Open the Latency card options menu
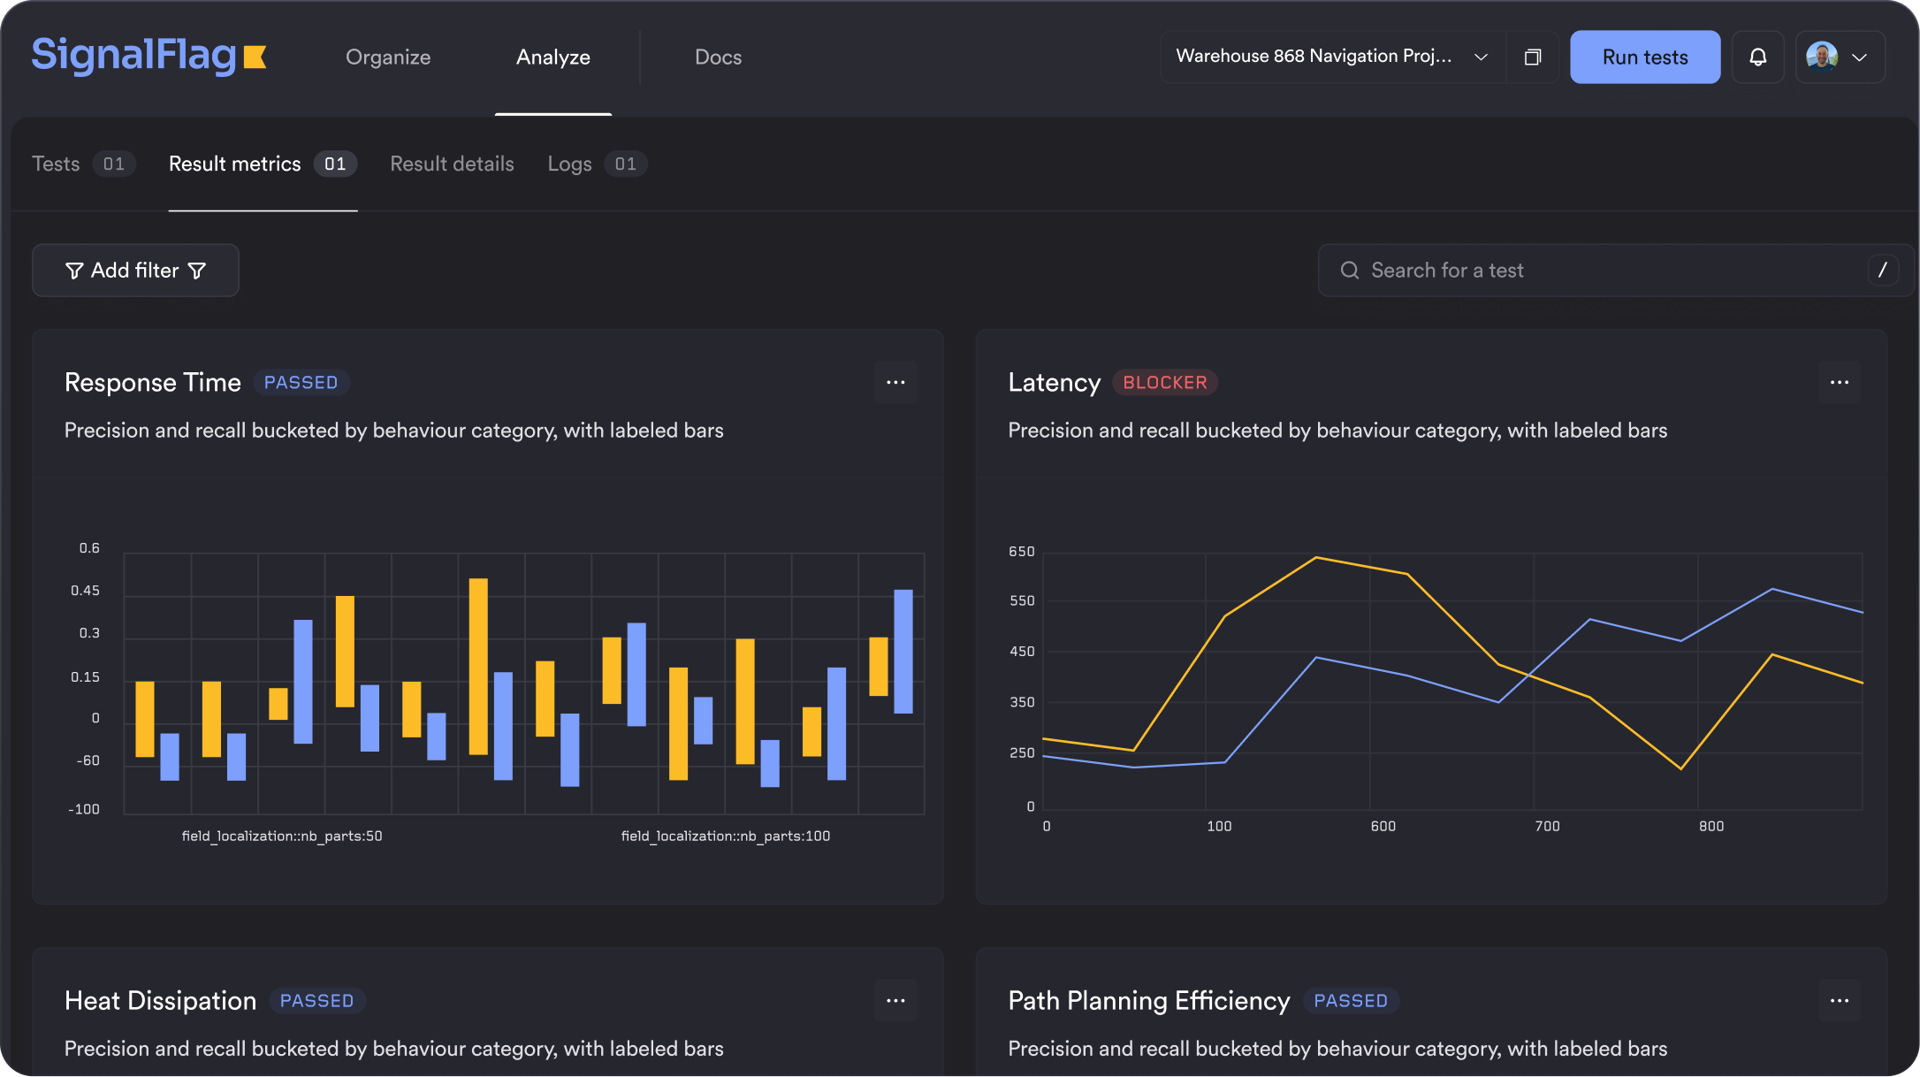Viewport: 1920px width, 1077px height. tap(1840, 383)
